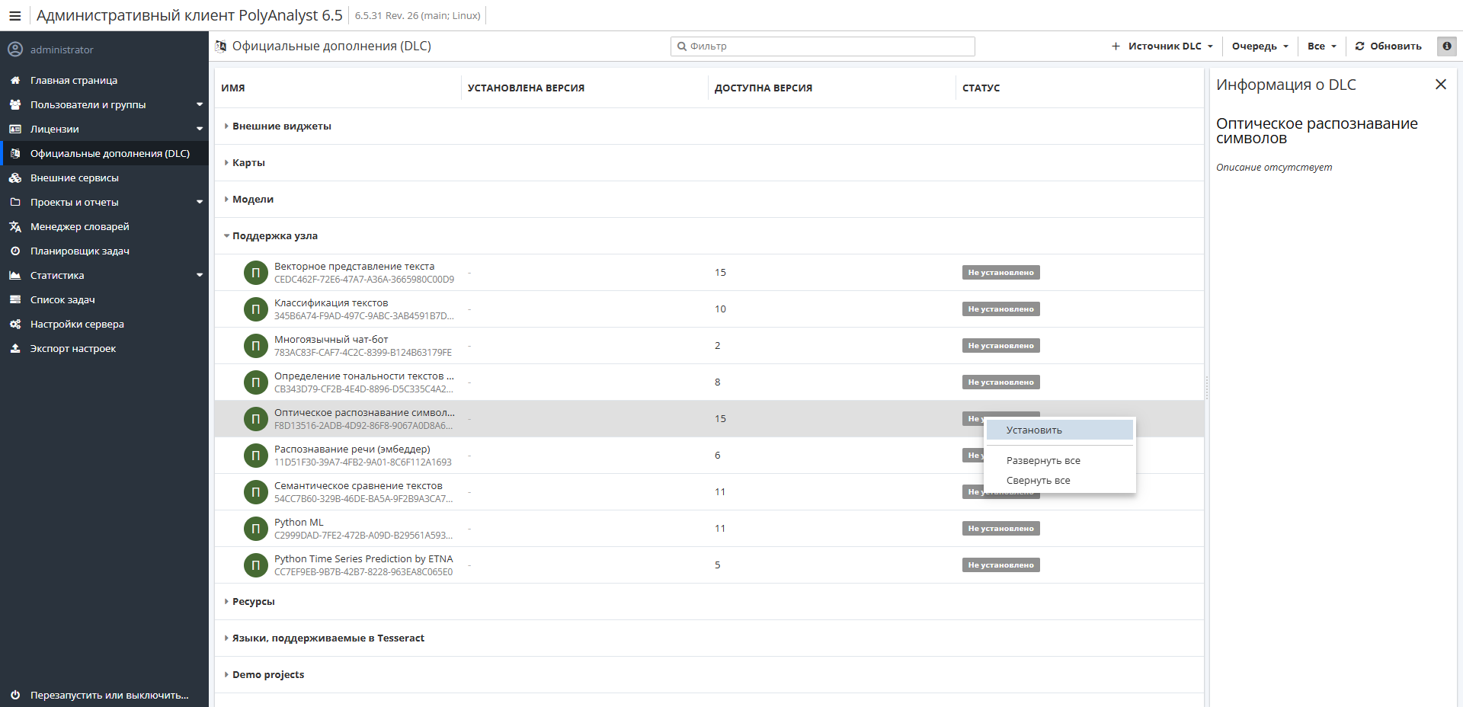Expand the Внешние виджеты group

pos(226,126)
